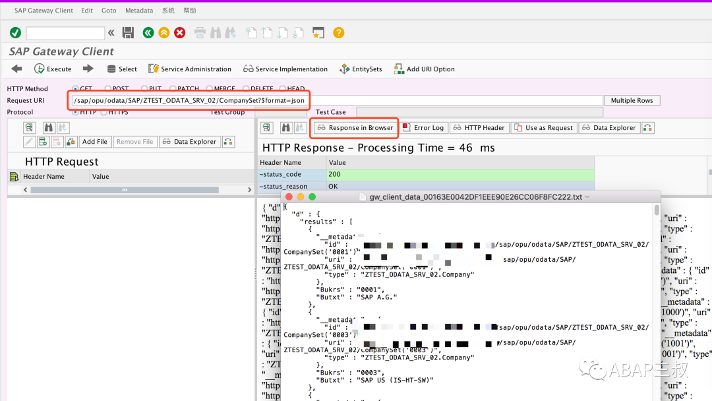Viewport: 712px width, 401px height.
Task: Click the Find binoculars icon in top toolbar
Action: pos(216,33)
